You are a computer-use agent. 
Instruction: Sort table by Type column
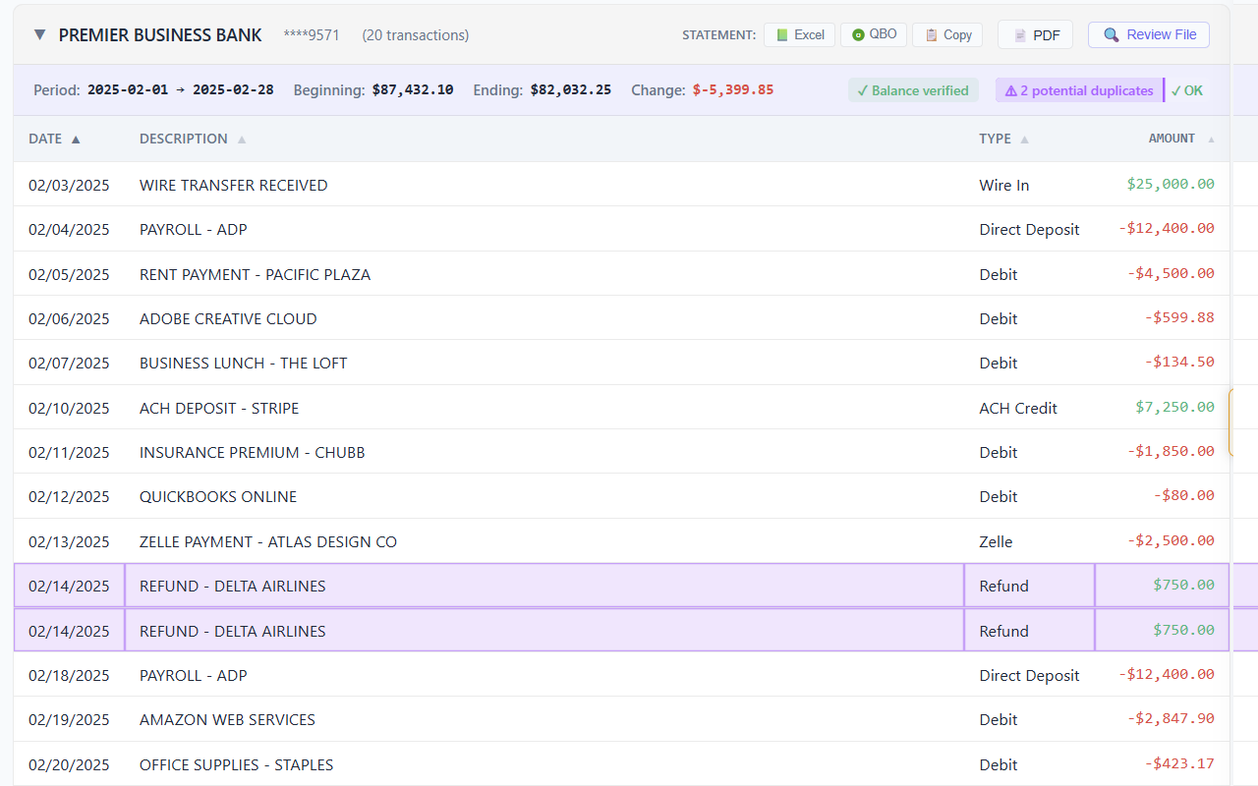1003,139
